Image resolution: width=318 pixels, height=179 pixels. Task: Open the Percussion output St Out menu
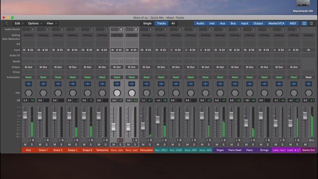pyautogui.click(x=147, y=67)
